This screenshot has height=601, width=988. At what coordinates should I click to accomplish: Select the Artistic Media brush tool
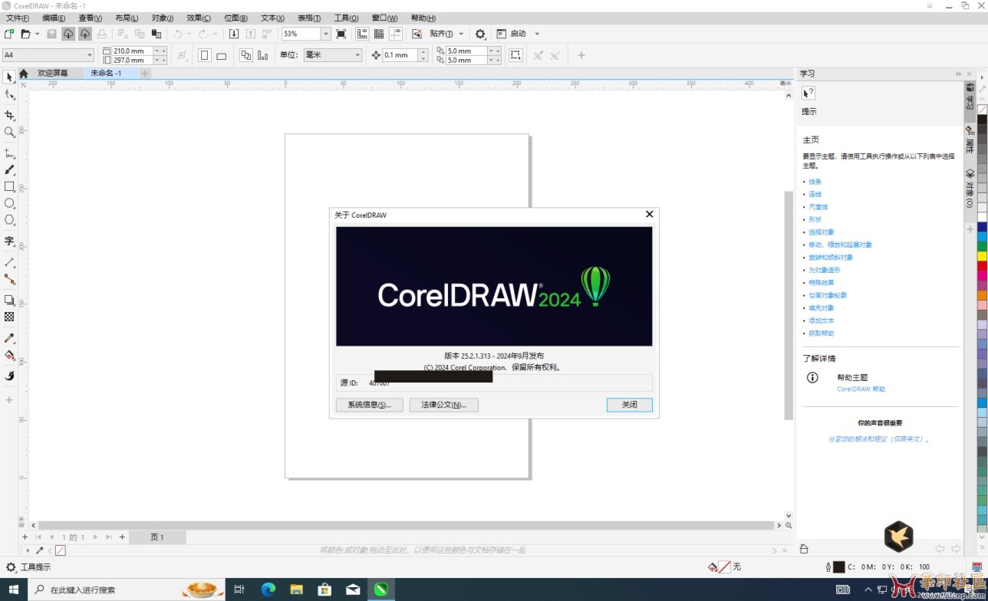point(9,170)
